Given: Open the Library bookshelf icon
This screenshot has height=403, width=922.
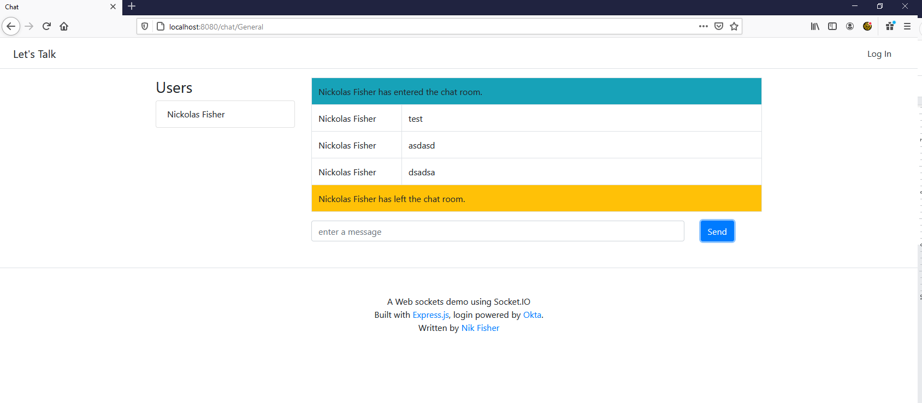Looking at the screenshot, I should pos(815,26).
